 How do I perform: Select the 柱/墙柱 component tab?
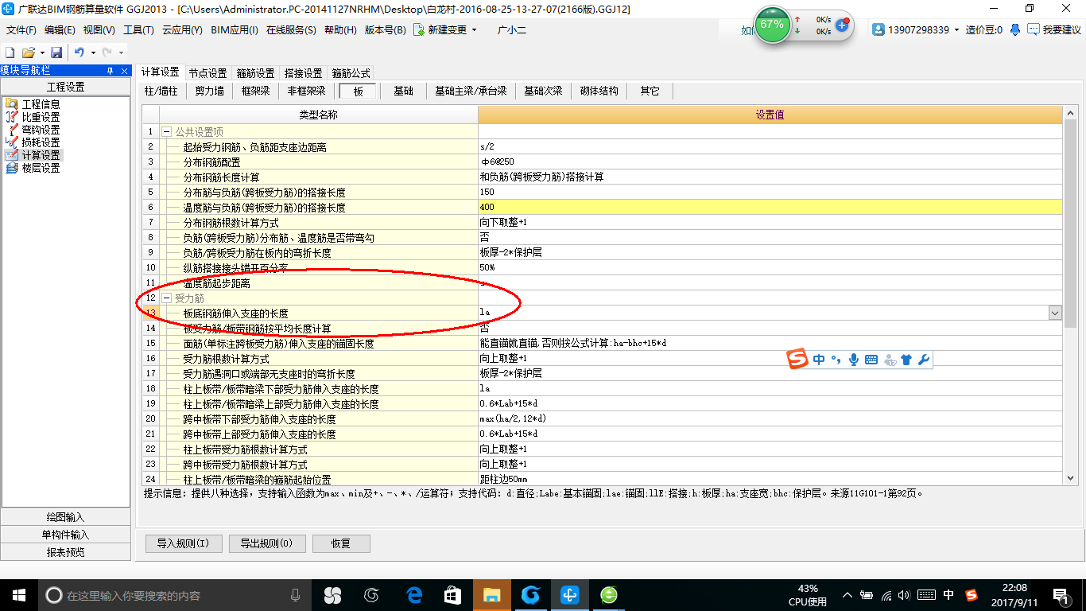(x=161, y=91)
